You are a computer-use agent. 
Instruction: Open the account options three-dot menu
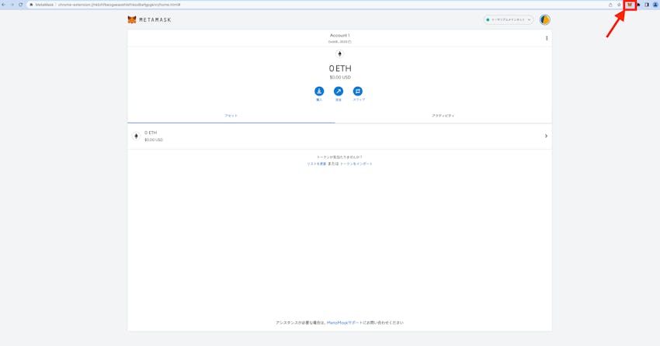coord(547,38)
